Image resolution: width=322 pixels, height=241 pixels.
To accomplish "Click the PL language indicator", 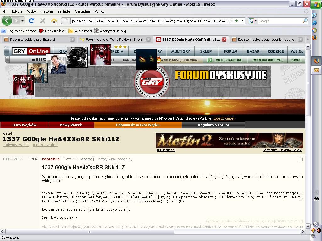I will tap(316, 192).
